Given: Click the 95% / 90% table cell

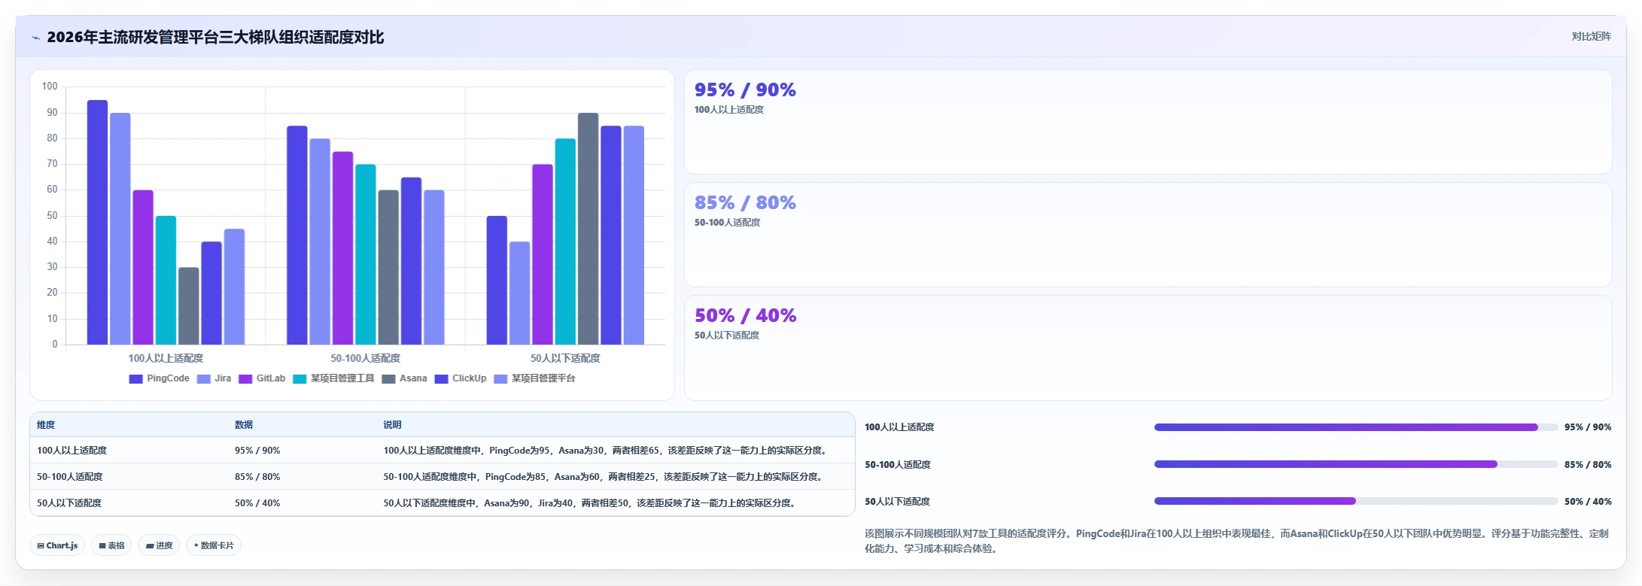Looking at the screenshot, I should click(257, 451).
